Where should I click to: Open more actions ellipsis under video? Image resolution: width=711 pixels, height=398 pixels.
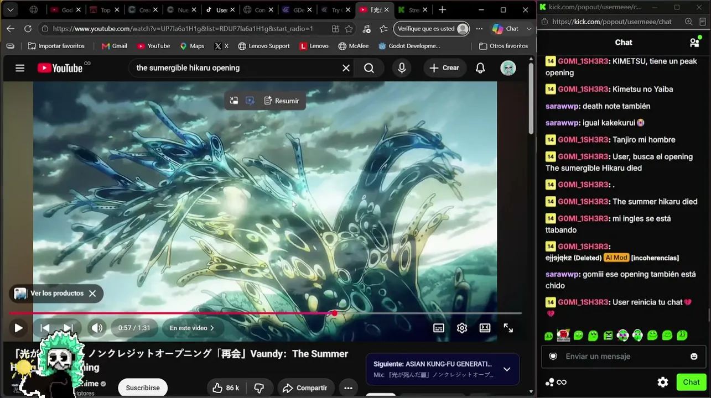pos(348,388)
